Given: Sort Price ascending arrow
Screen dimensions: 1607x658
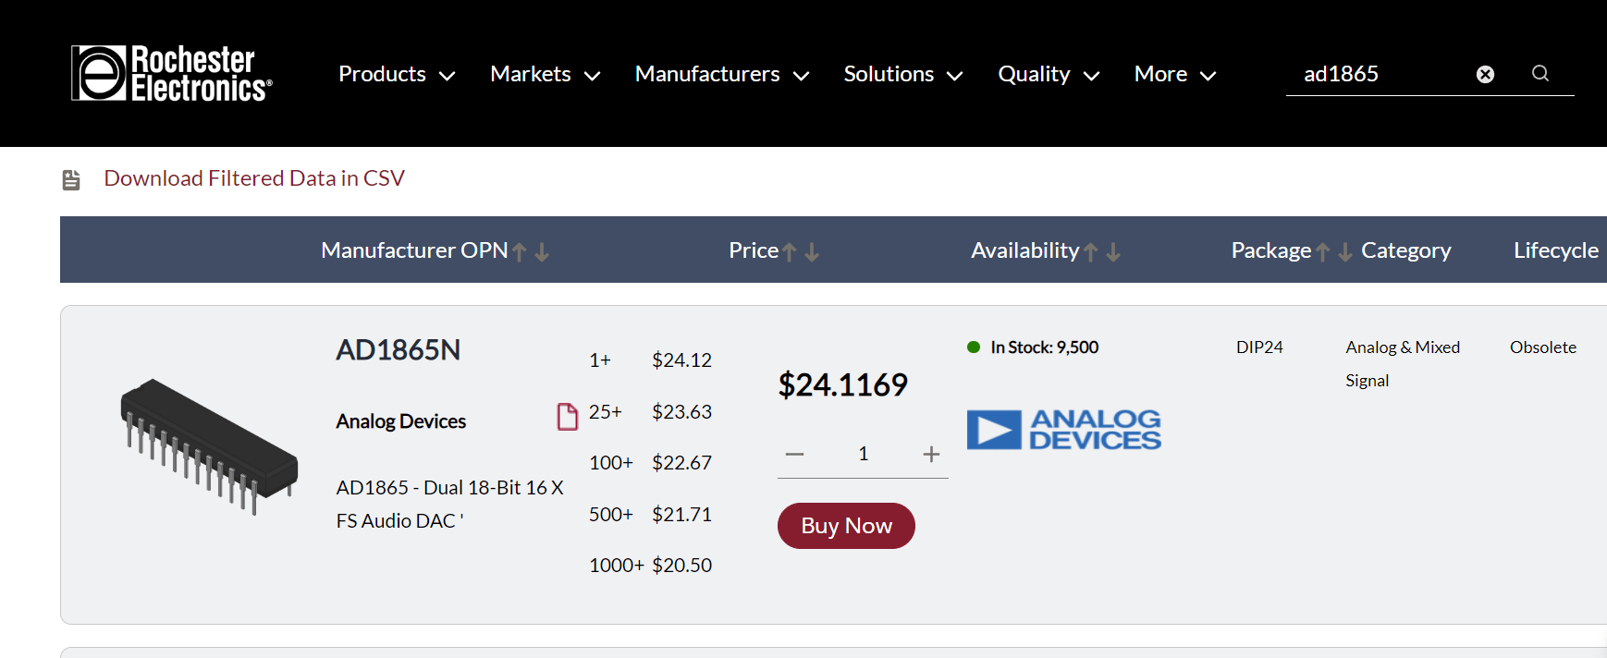Looking at the screenshot, I should 789,251.
